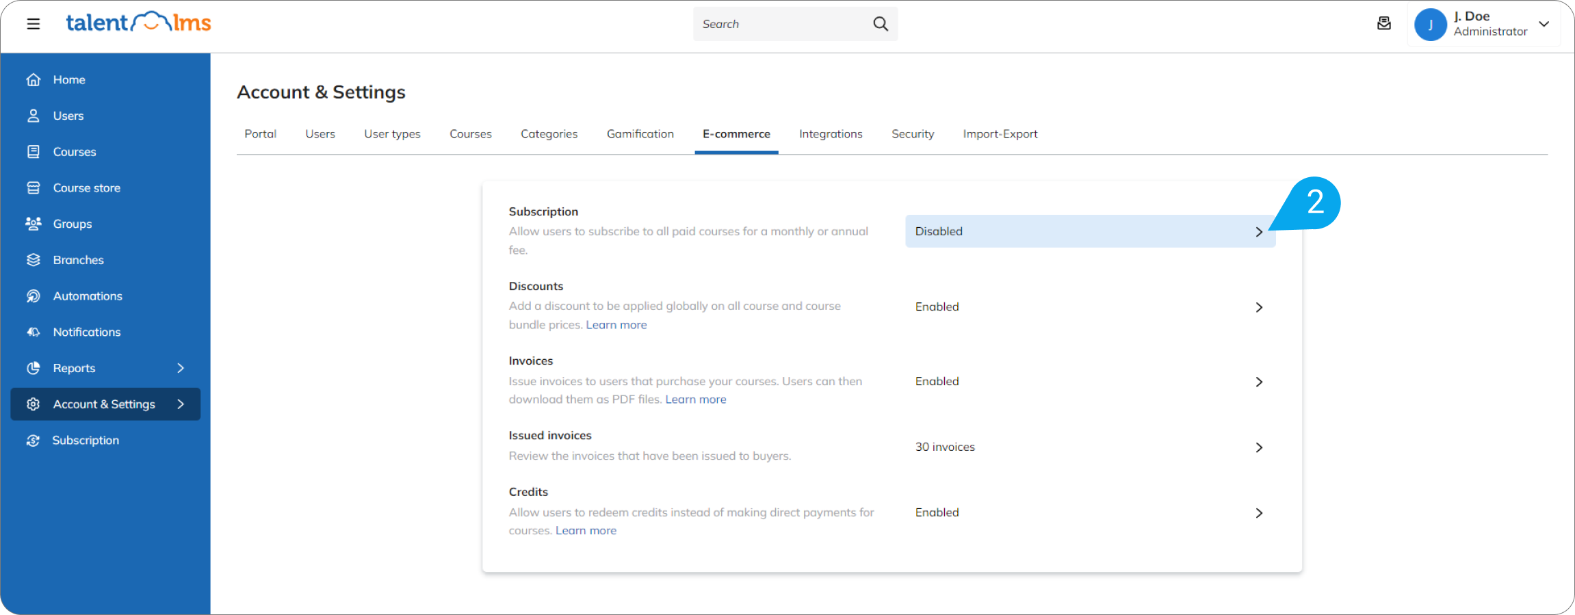The image size is (1575, 615).
Task: Open the Issued invoices chevron
Action: pyautogui.click(x=1259, y=447)
